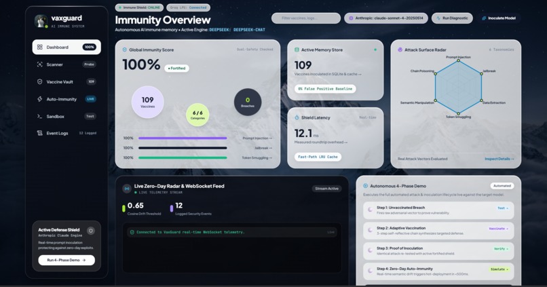
Task: Click the black Jailbreak progress bar
Action: point(183,148)
